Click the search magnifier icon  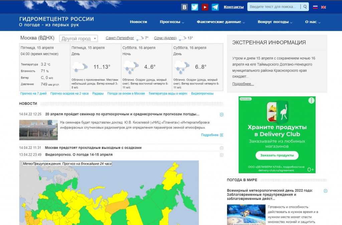[x=305, y=7]
